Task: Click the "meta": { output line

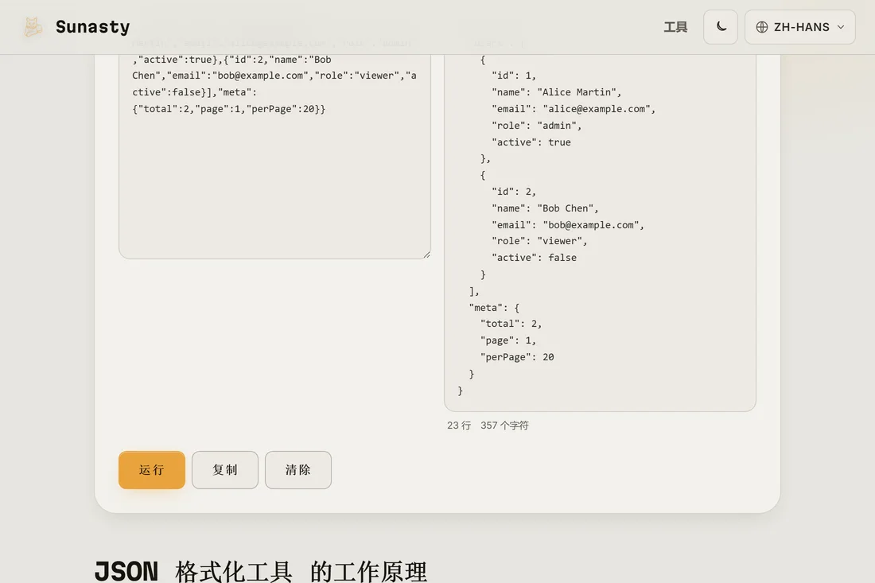Action: pos(495,307)
